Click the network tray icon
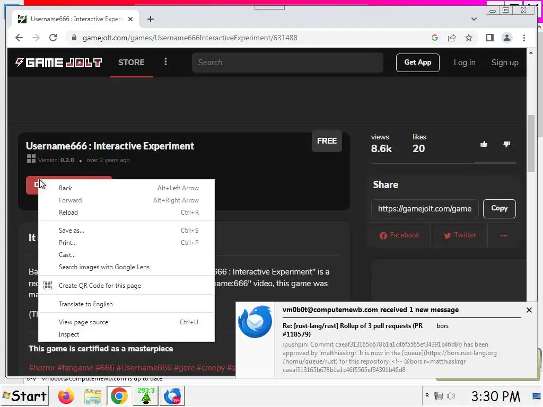 [x=439, y=395]
